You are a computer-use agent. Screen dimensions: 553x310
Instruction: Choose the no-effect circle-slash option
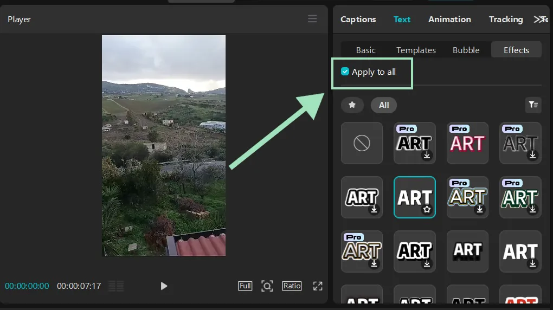click(362, 143)
